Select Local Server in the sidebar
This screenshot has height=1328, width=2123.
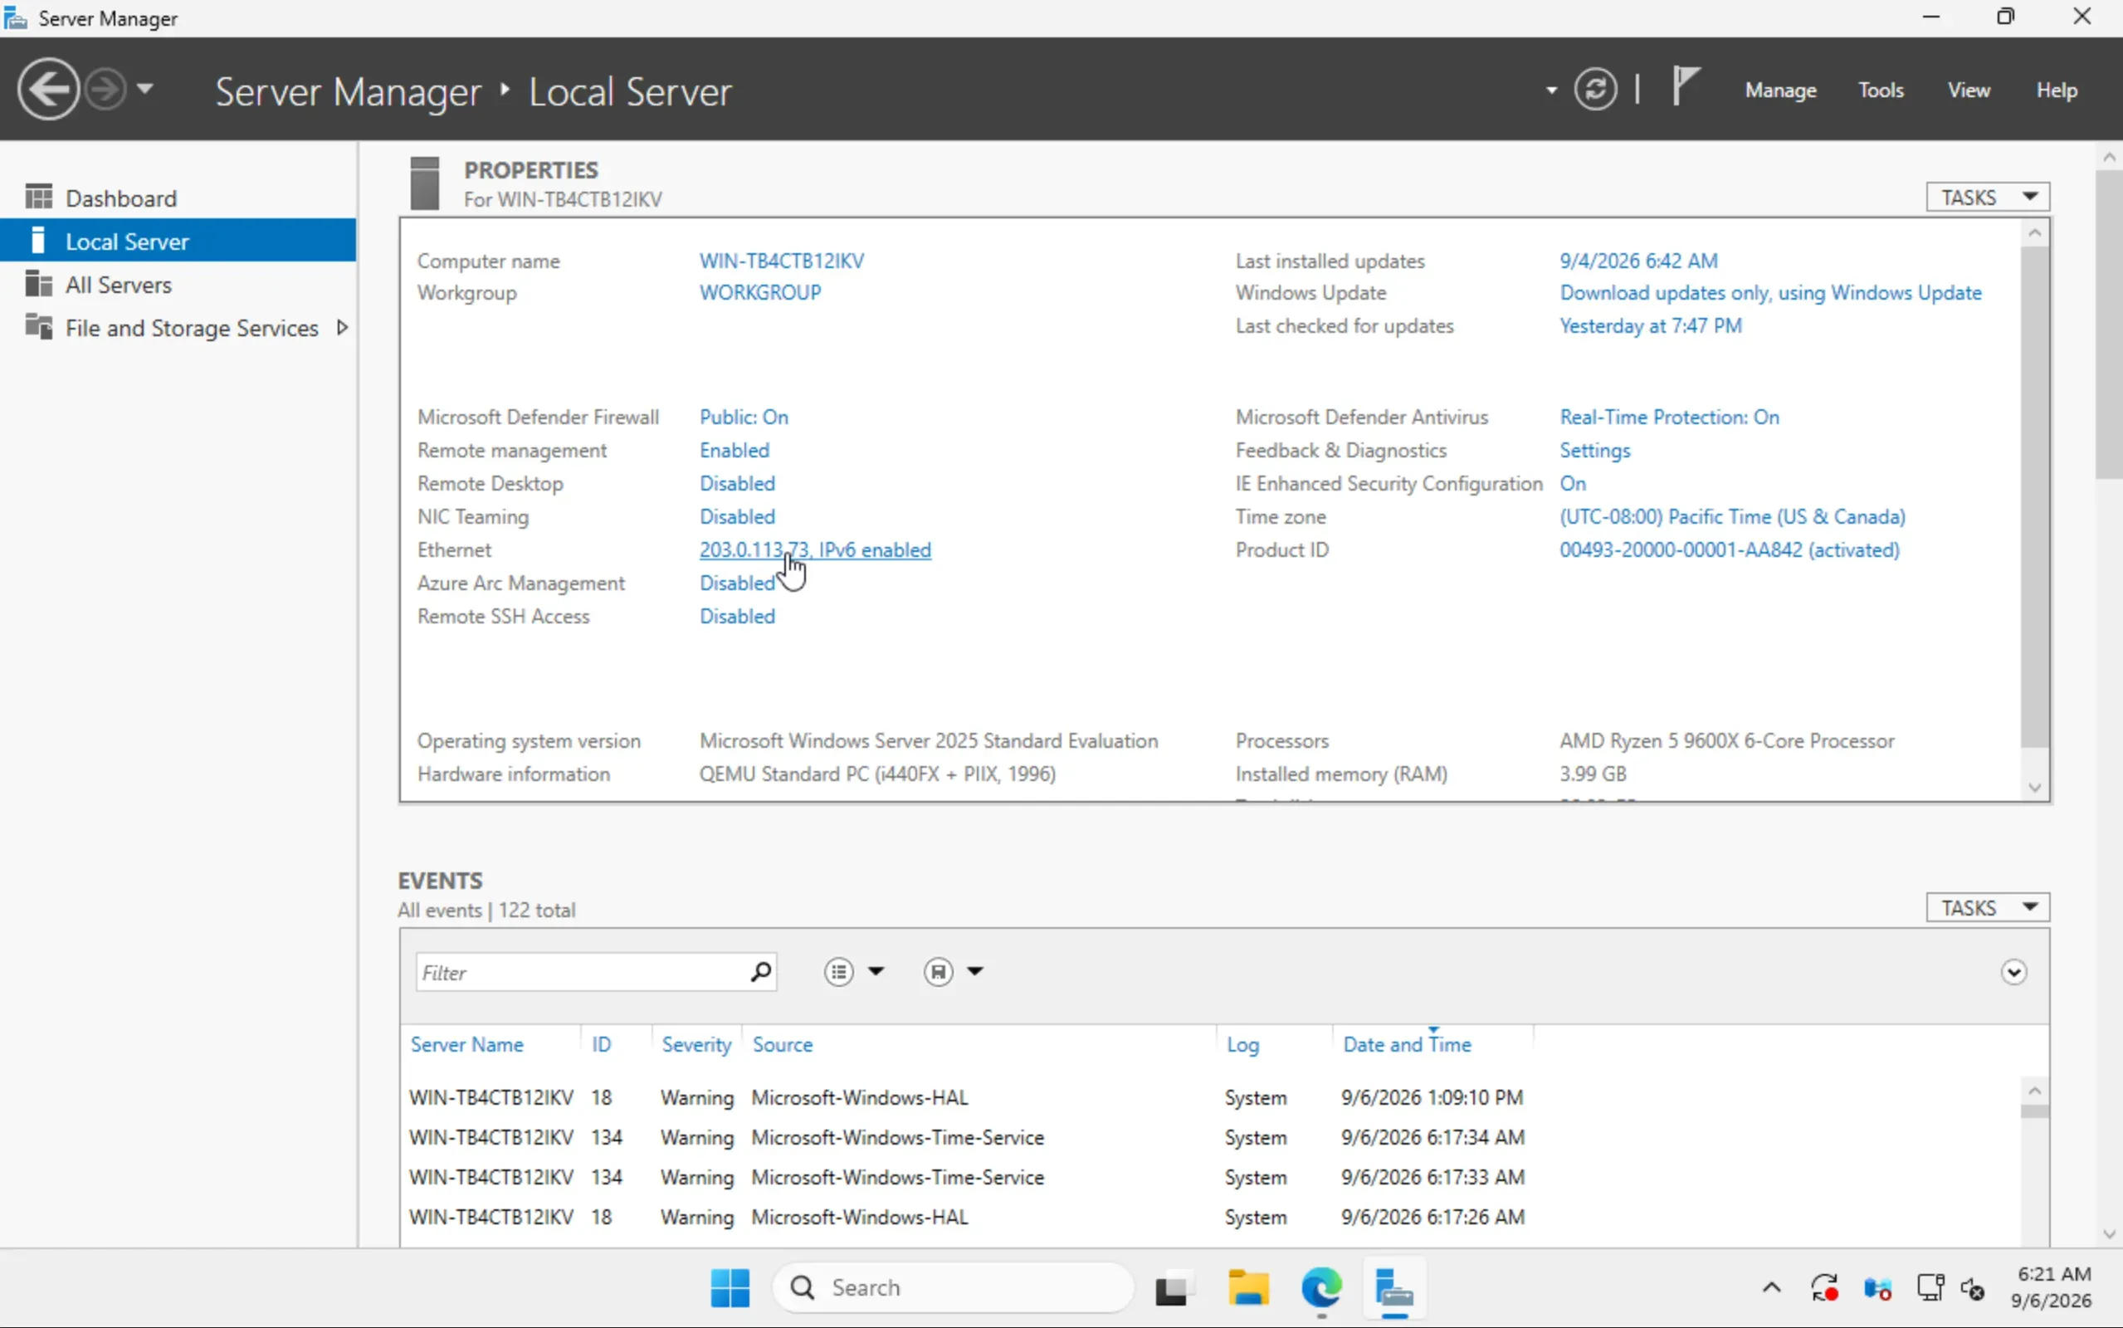[x=178, y=241]
